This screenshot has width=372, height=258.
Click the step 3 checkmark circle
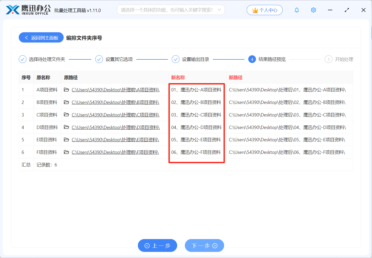(x=176, y=59)
